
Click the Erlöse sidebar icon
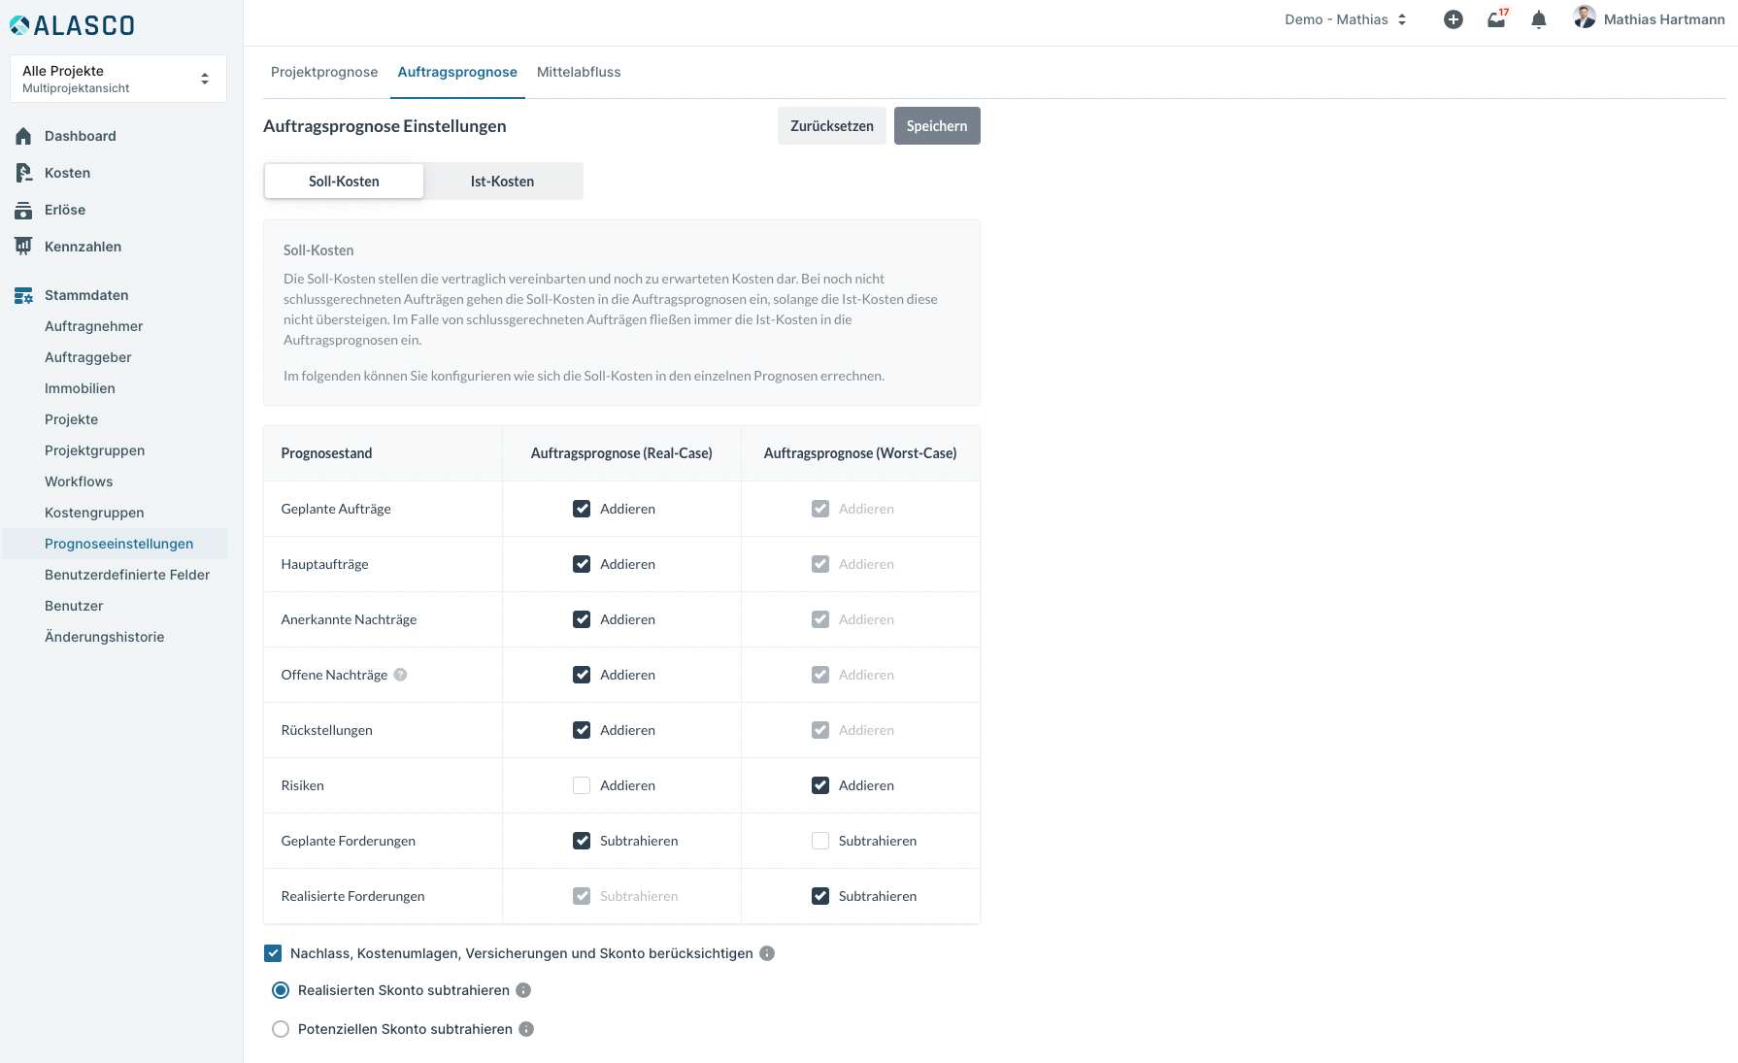tap(23, 210)
